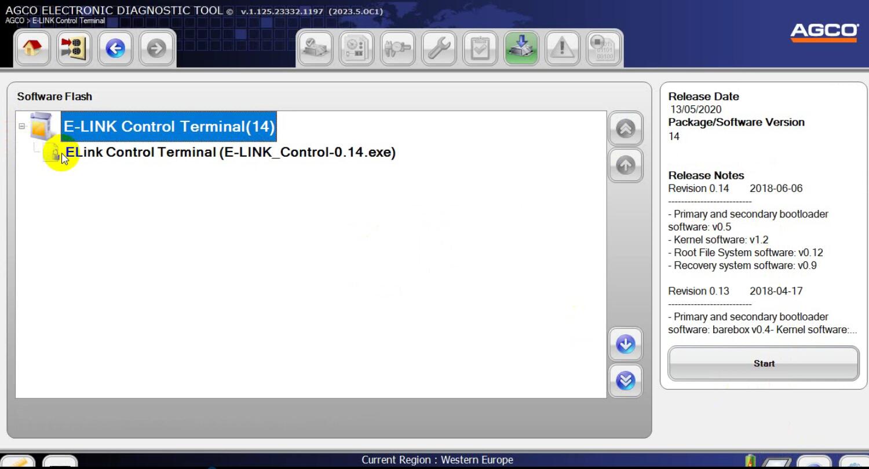Go to the Home screen

32,48
